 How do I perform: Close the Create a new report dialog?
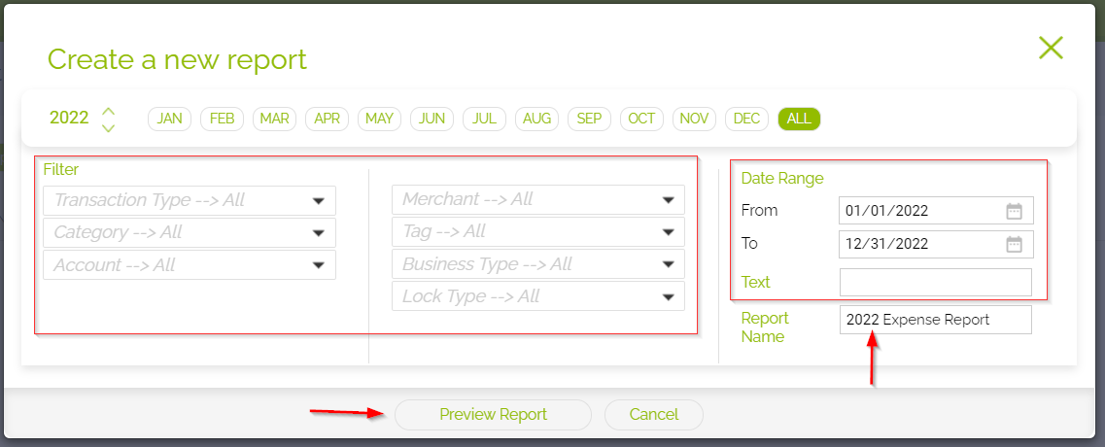[1051, 48]
